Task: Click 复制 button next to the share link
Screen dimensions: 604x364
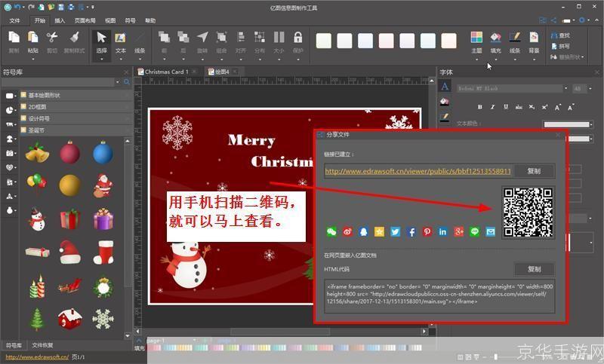Action: tap(534, 170)
